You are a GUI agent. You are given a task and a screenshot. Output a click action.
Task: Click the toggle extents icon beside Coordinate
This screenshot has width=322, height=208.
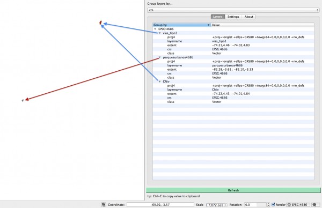[104, 204]
